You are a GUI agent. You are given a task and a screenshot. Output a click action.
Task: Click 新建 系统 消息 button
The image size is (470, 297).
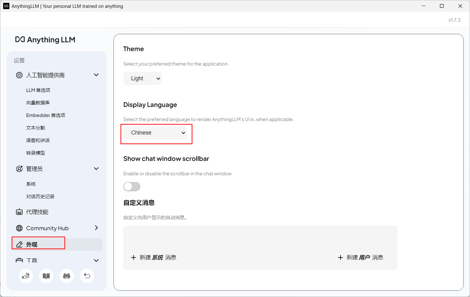[154, 257]
